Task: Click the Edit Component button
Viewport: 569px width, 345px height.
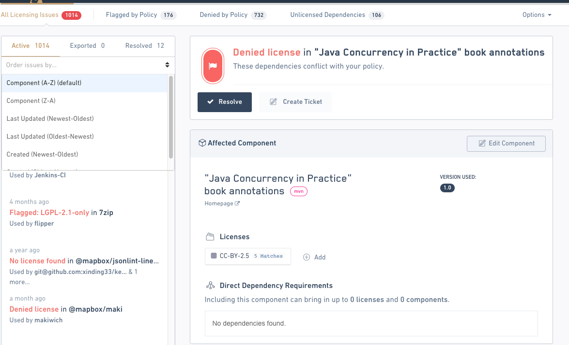Action: coord(506,144)
